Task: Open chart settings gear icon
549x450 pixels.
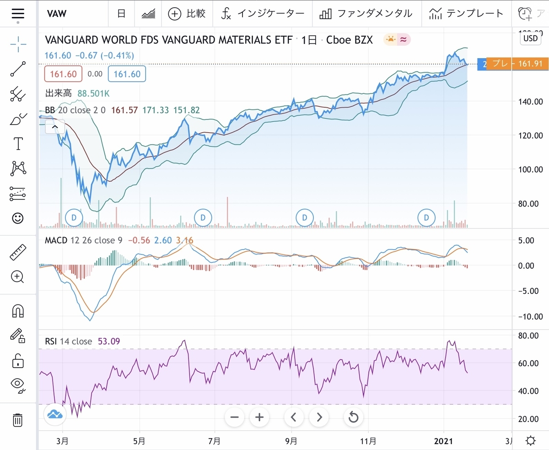Action: [531, 441]
